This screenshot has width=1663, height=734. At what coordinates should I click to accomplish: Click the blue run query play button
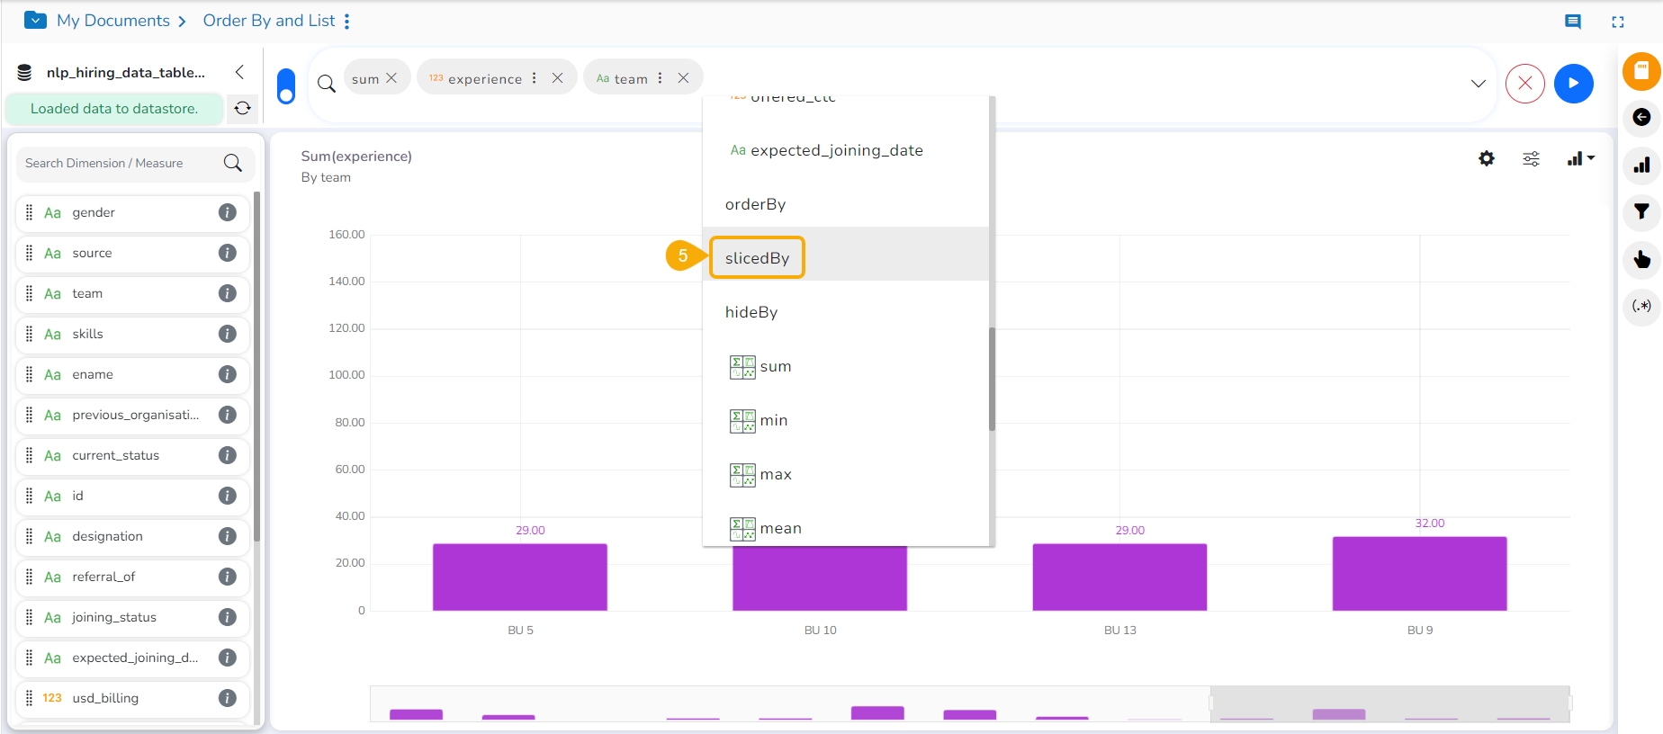click(x=1573, y=84)
